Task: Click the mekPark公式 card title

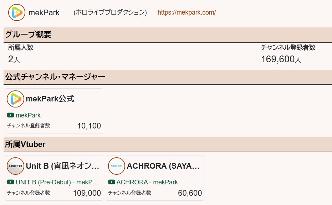Action: pos(50,99)
